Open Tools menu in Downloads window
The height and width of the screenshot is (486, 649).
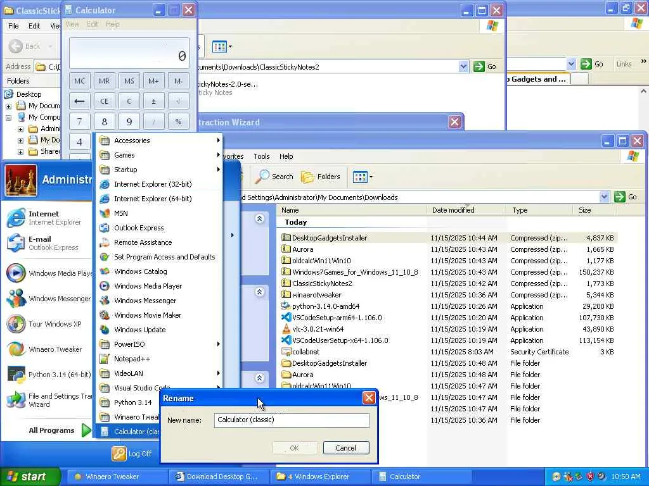pos(262,156)
